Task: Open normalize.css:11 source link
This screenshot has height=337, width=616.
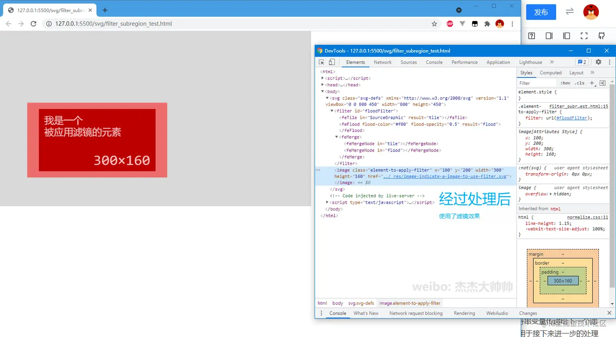Action: [x=587, y=217]
